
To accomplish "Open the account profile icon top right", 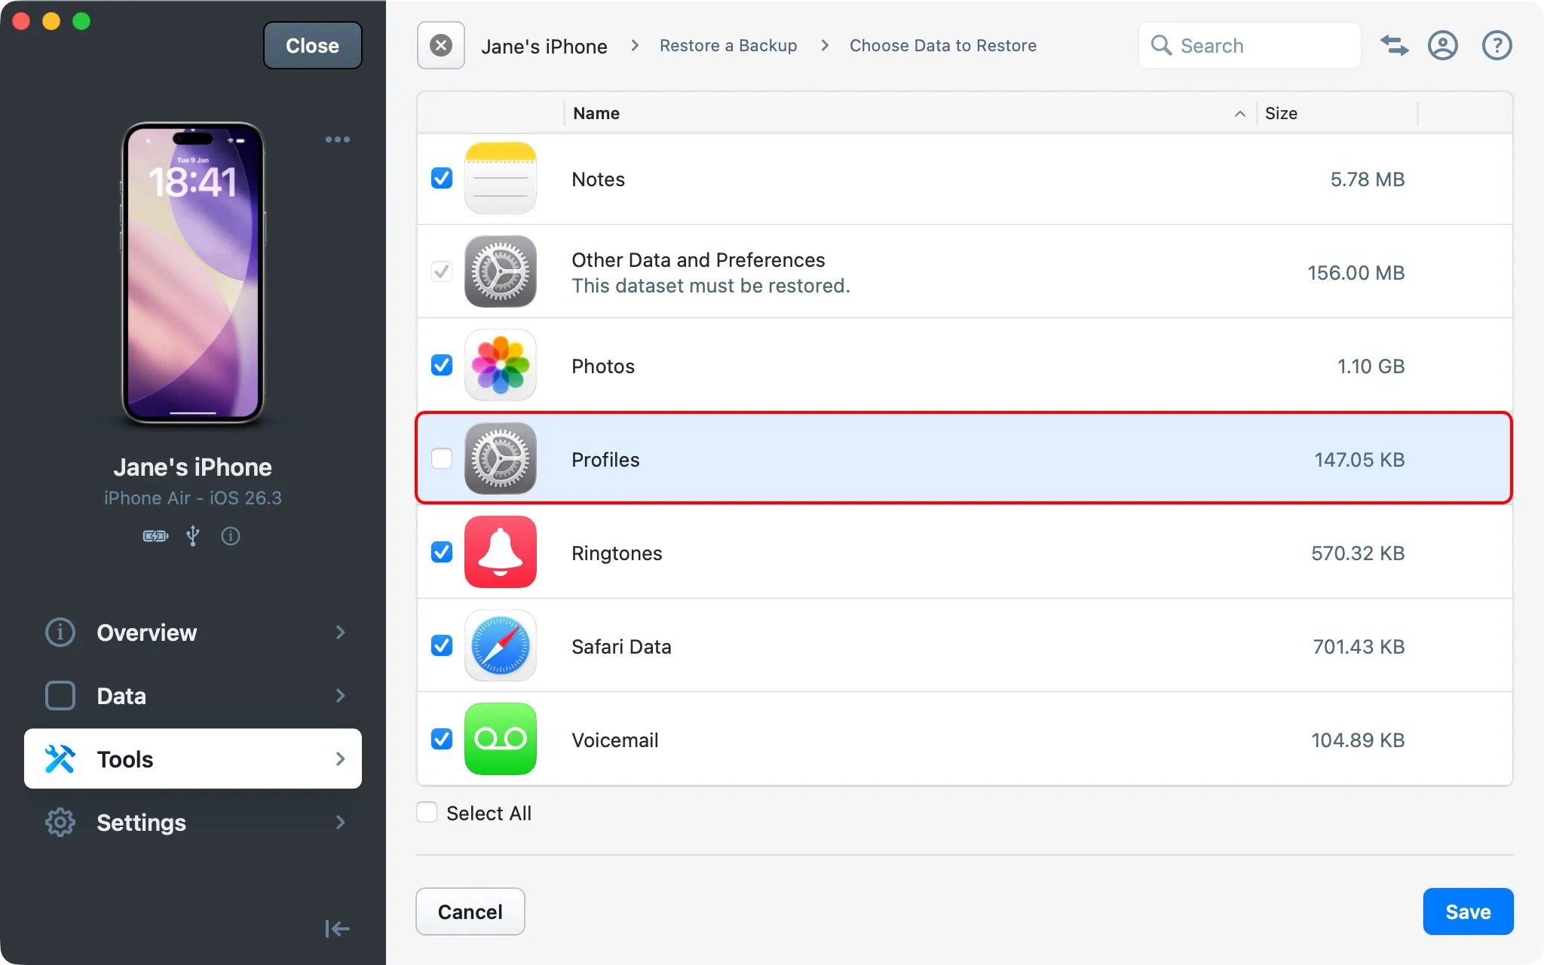I will point(1443,45).
